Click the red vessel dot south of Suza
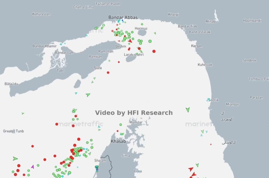The image size is (269, 178). point(108,73)
